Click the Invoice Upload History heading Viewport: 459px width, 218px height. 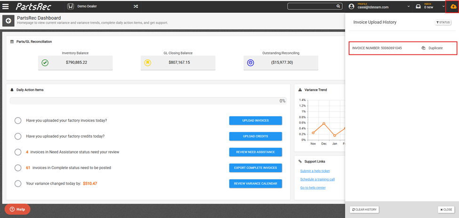coord(375,22)
